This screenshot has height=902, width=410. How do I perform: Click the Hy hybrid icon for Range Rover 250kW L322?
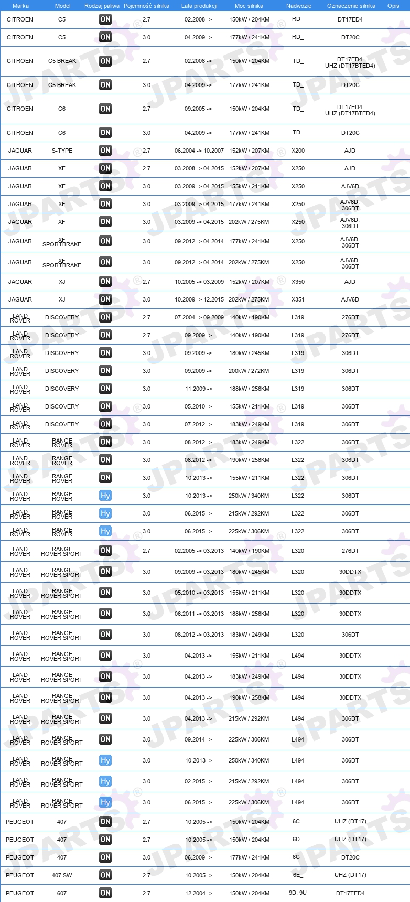pyautogui.click(x=105, y=496)
